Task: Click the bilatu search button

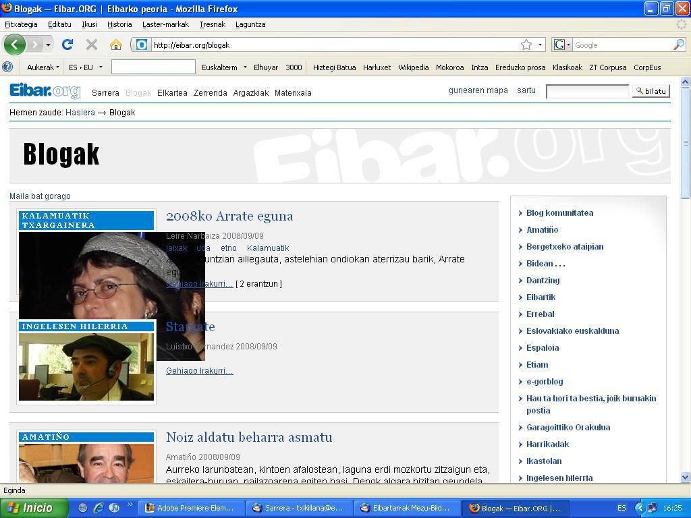Action: tap(651, 91)
